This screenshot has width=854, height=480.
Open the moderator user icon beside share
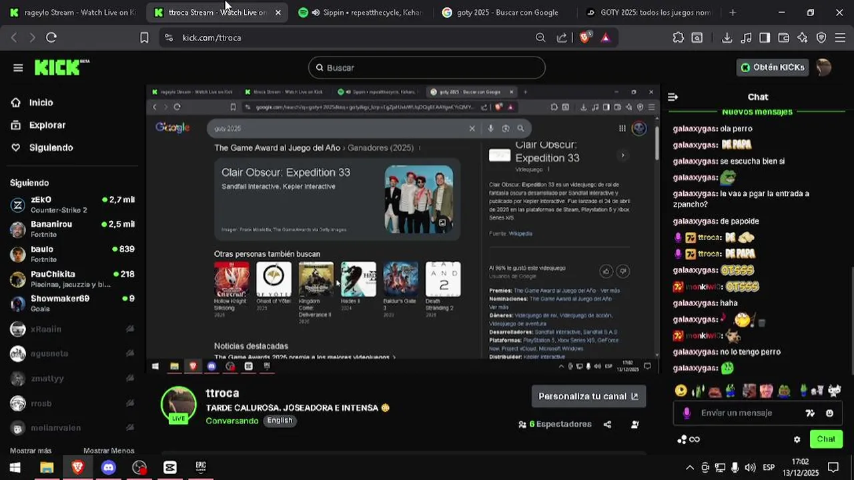point(635,424)
